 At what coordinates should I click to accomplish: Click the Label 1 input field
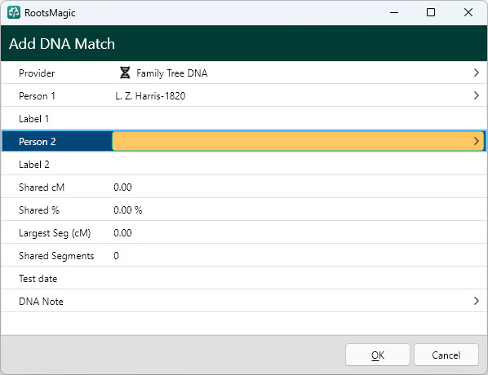(298, 118)
